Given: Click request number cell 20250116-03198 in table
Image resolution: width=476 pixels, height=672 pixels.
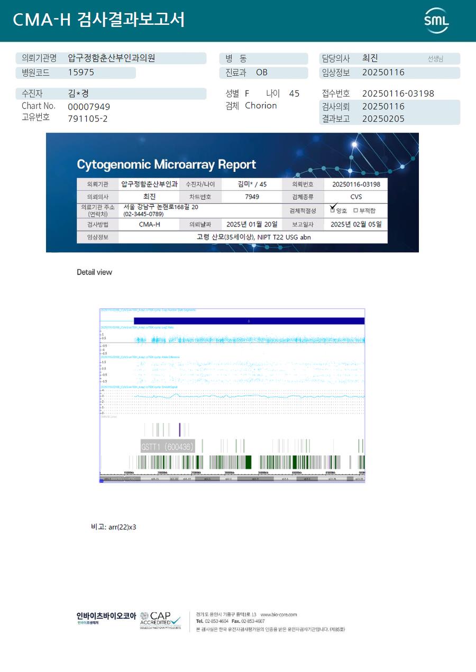Looking at the screenshot, I should tap(356, 184).
